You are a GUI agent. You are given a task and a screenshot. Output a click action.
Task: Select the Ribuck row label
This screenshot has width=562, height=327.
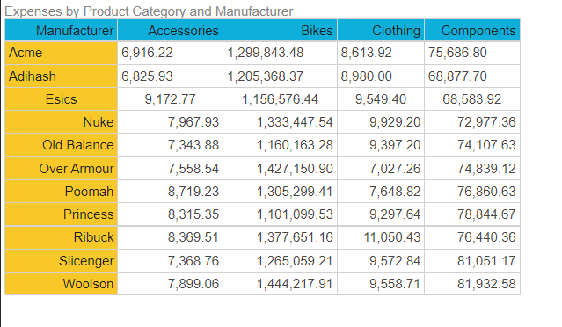click(62, 237)
